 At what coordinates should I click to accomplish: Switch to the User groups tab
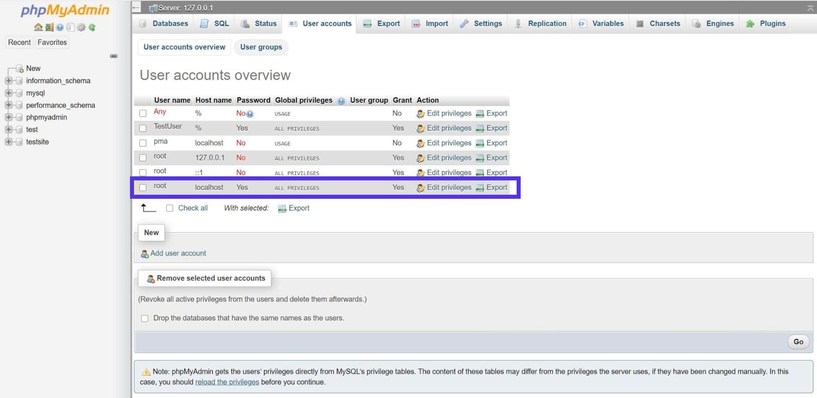coord(261,47)
